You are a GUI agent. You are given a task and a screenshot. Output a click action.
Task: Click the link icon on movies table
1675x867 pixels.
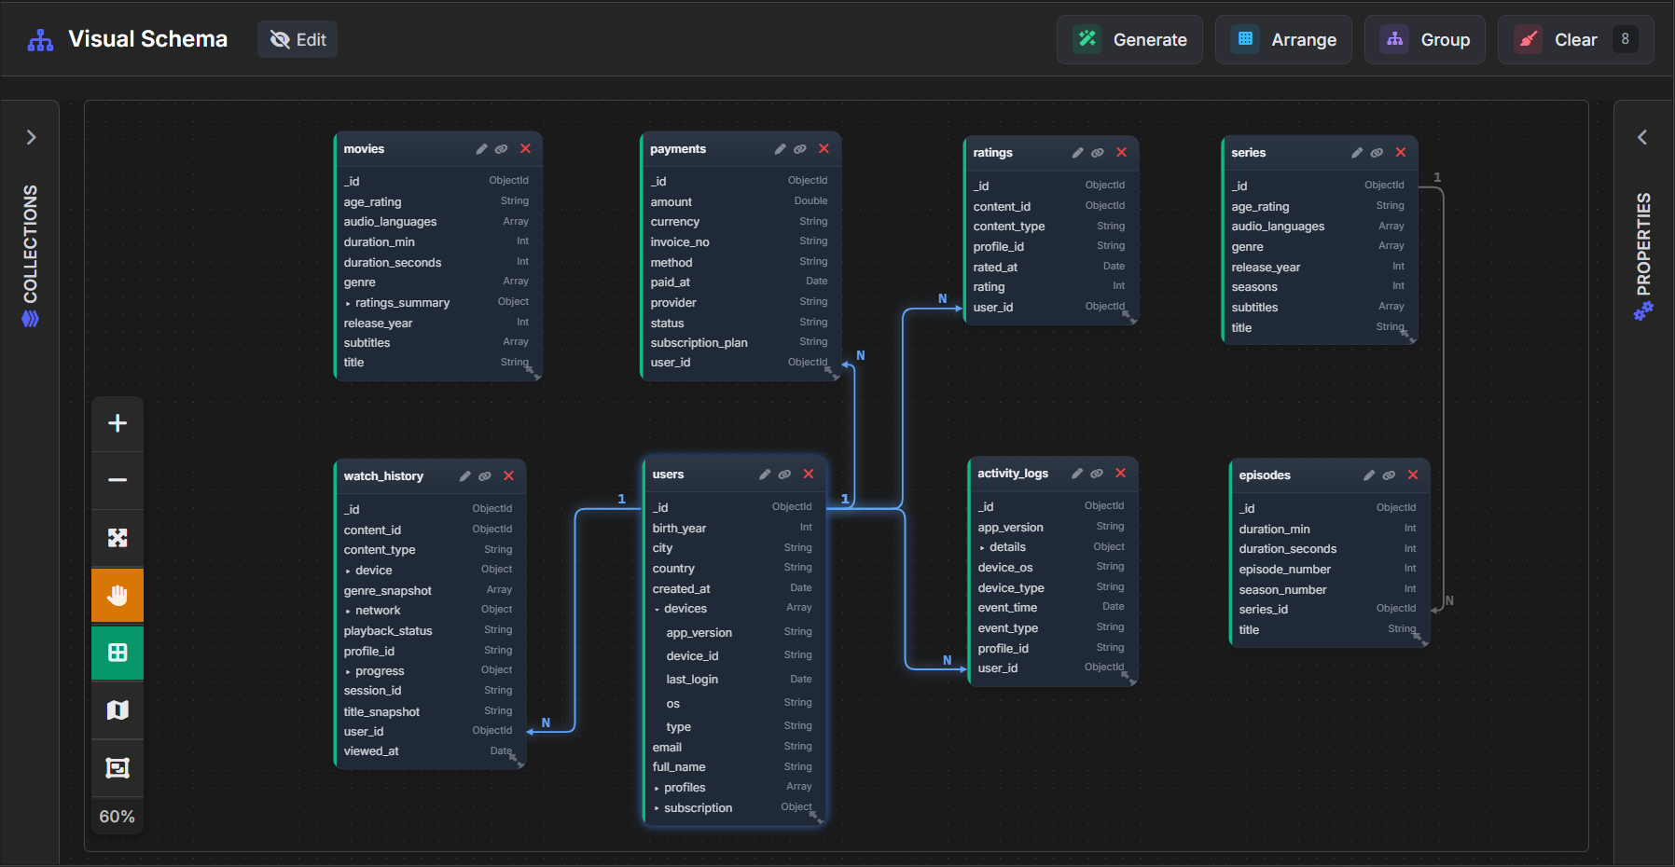click(x=502, y=149)
